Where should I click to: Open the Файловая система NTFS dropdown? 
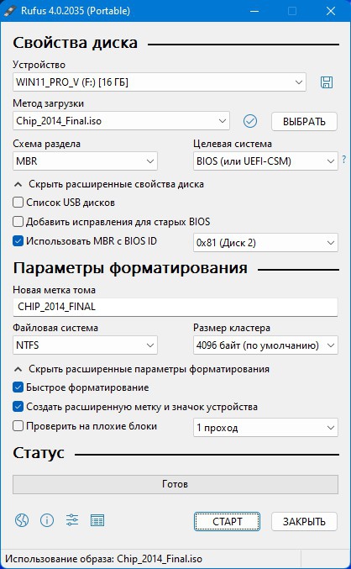tap(85, 345)
